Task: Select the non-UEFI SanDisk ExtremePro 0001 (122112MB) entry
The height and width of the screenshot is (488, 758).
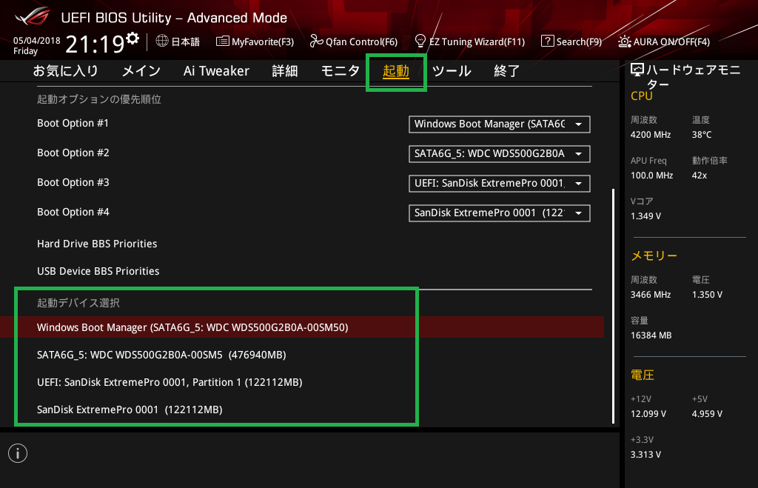Action: (x=130, y=410)
